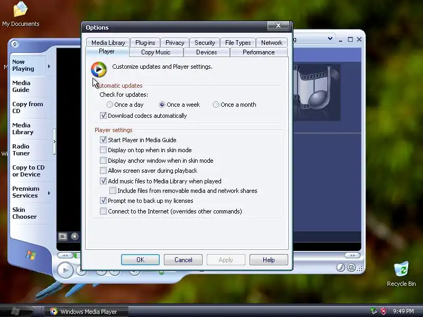Click the fast forward button in Media Player

pos(352,255)
